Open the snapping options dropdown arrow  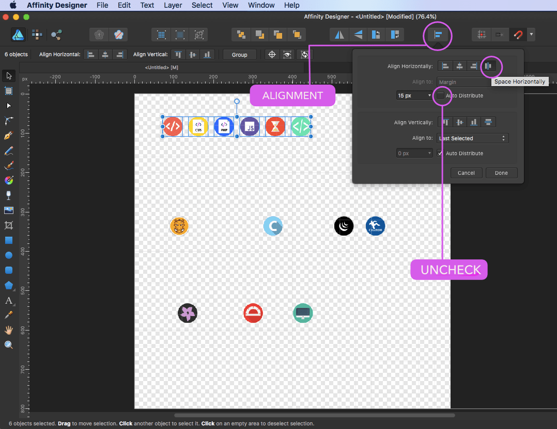point(531,35)
